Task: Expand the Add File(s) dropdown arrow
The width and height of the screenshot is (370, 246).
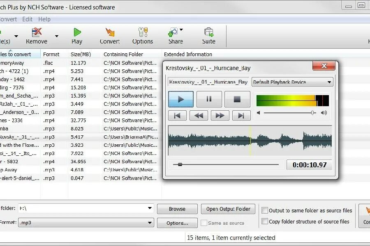Action: (16, 36)
